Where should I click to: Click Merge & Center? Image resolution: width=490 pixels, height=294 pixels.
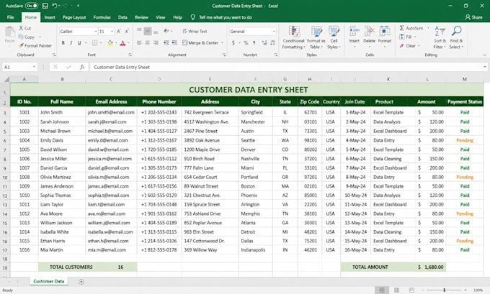point(200,42)
